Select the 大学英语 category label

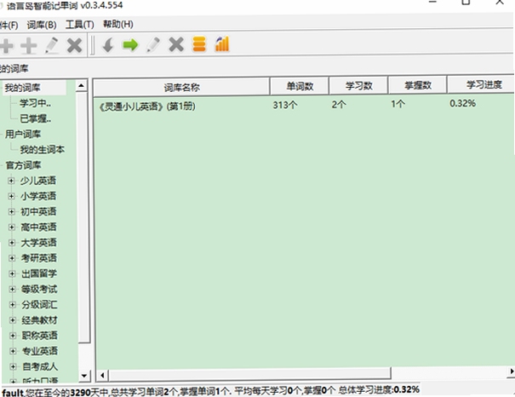(39, 243)
